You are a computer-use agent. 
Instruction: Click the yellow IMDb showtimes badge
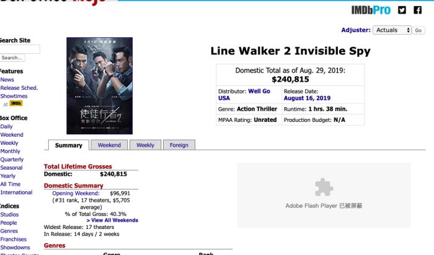pyautogui.click(x=16, y=103)
